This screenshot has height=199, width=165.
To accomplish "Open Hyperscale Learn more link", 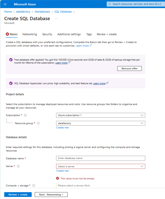I will [99, 83].
